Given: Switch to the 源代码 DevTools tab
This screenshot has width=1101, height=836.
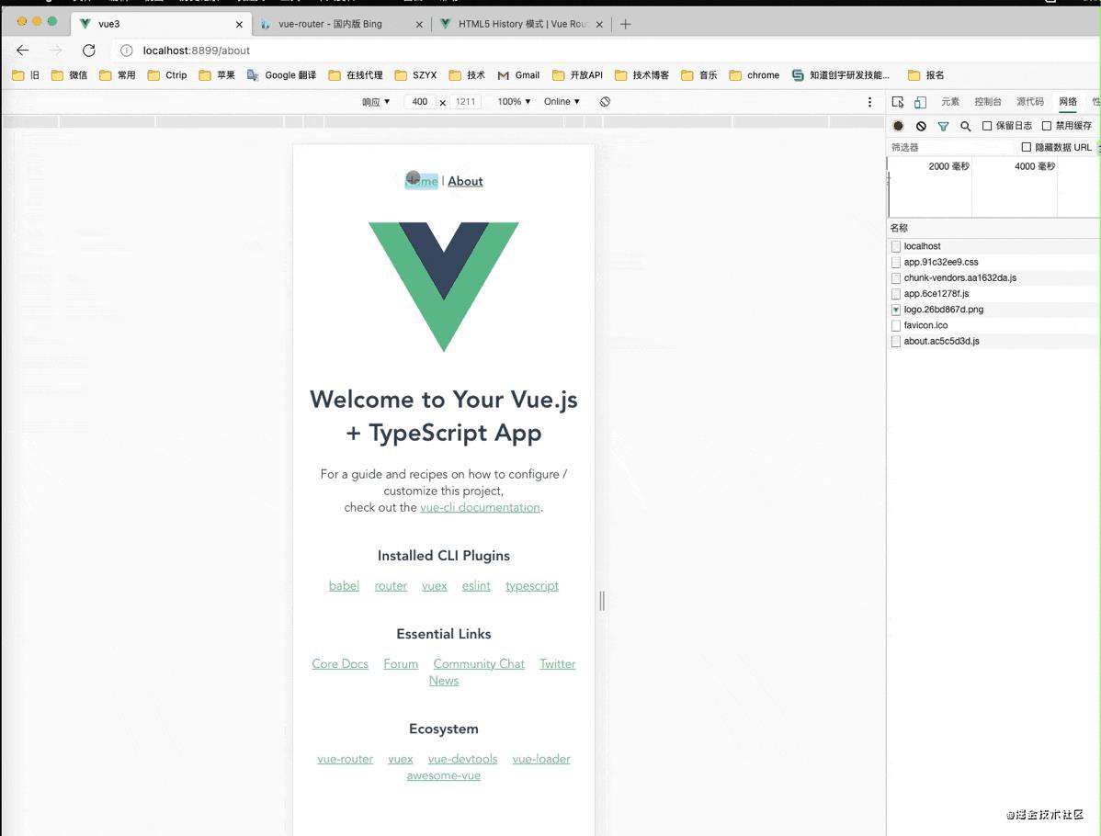Looking at the screenshot, I should [x=1030, y=102].
